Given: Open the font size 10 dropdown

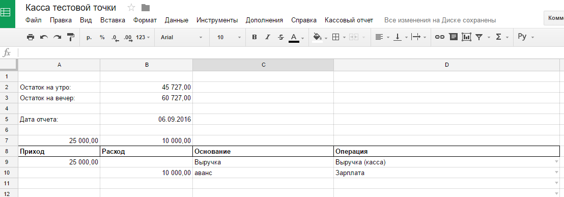Looking at the screenshot, I should [x=229, y=37].
